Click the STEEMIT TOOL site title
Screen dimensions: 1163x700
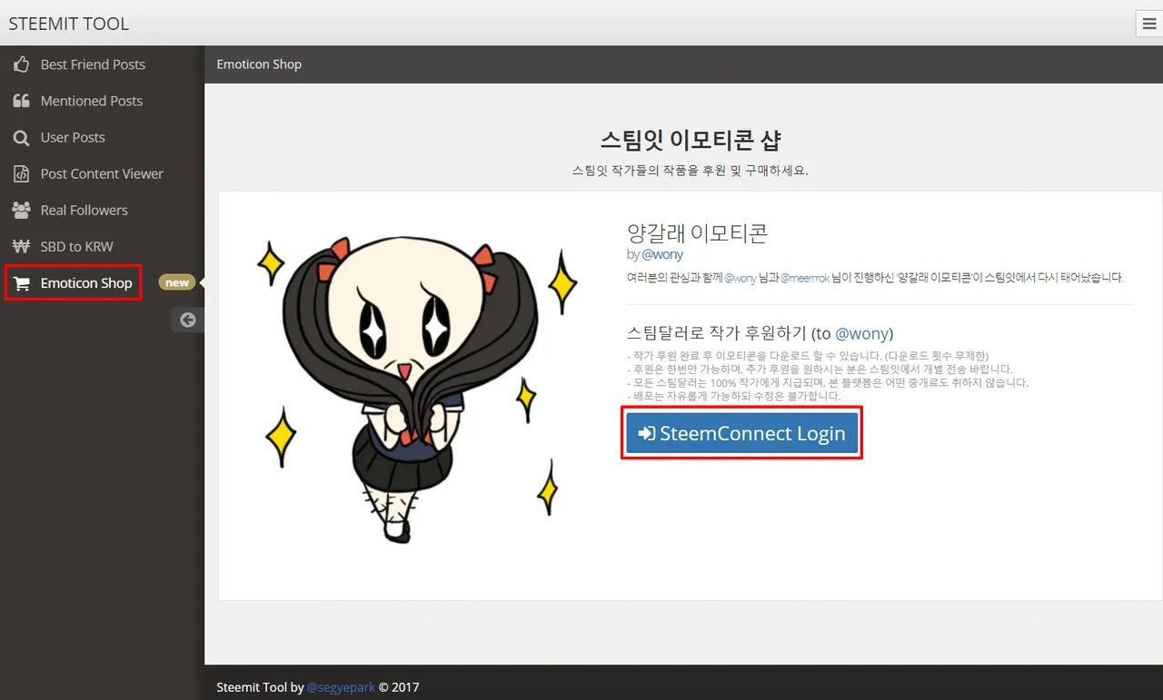pyautogui.click(x=69, y=24)
